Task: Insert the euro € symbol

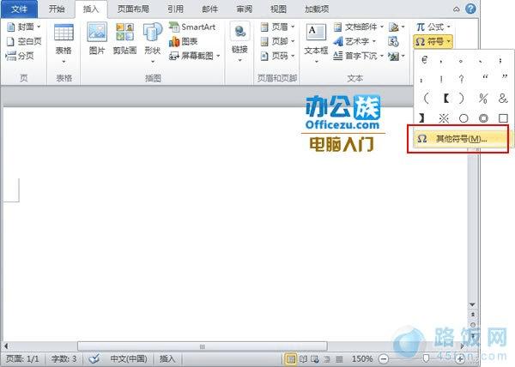Action: tap(424, 60)
